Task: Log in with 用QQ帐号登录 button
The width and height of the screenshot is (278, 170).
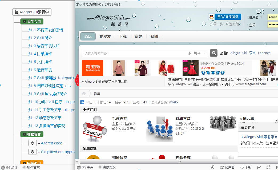Action: point(225,17)
